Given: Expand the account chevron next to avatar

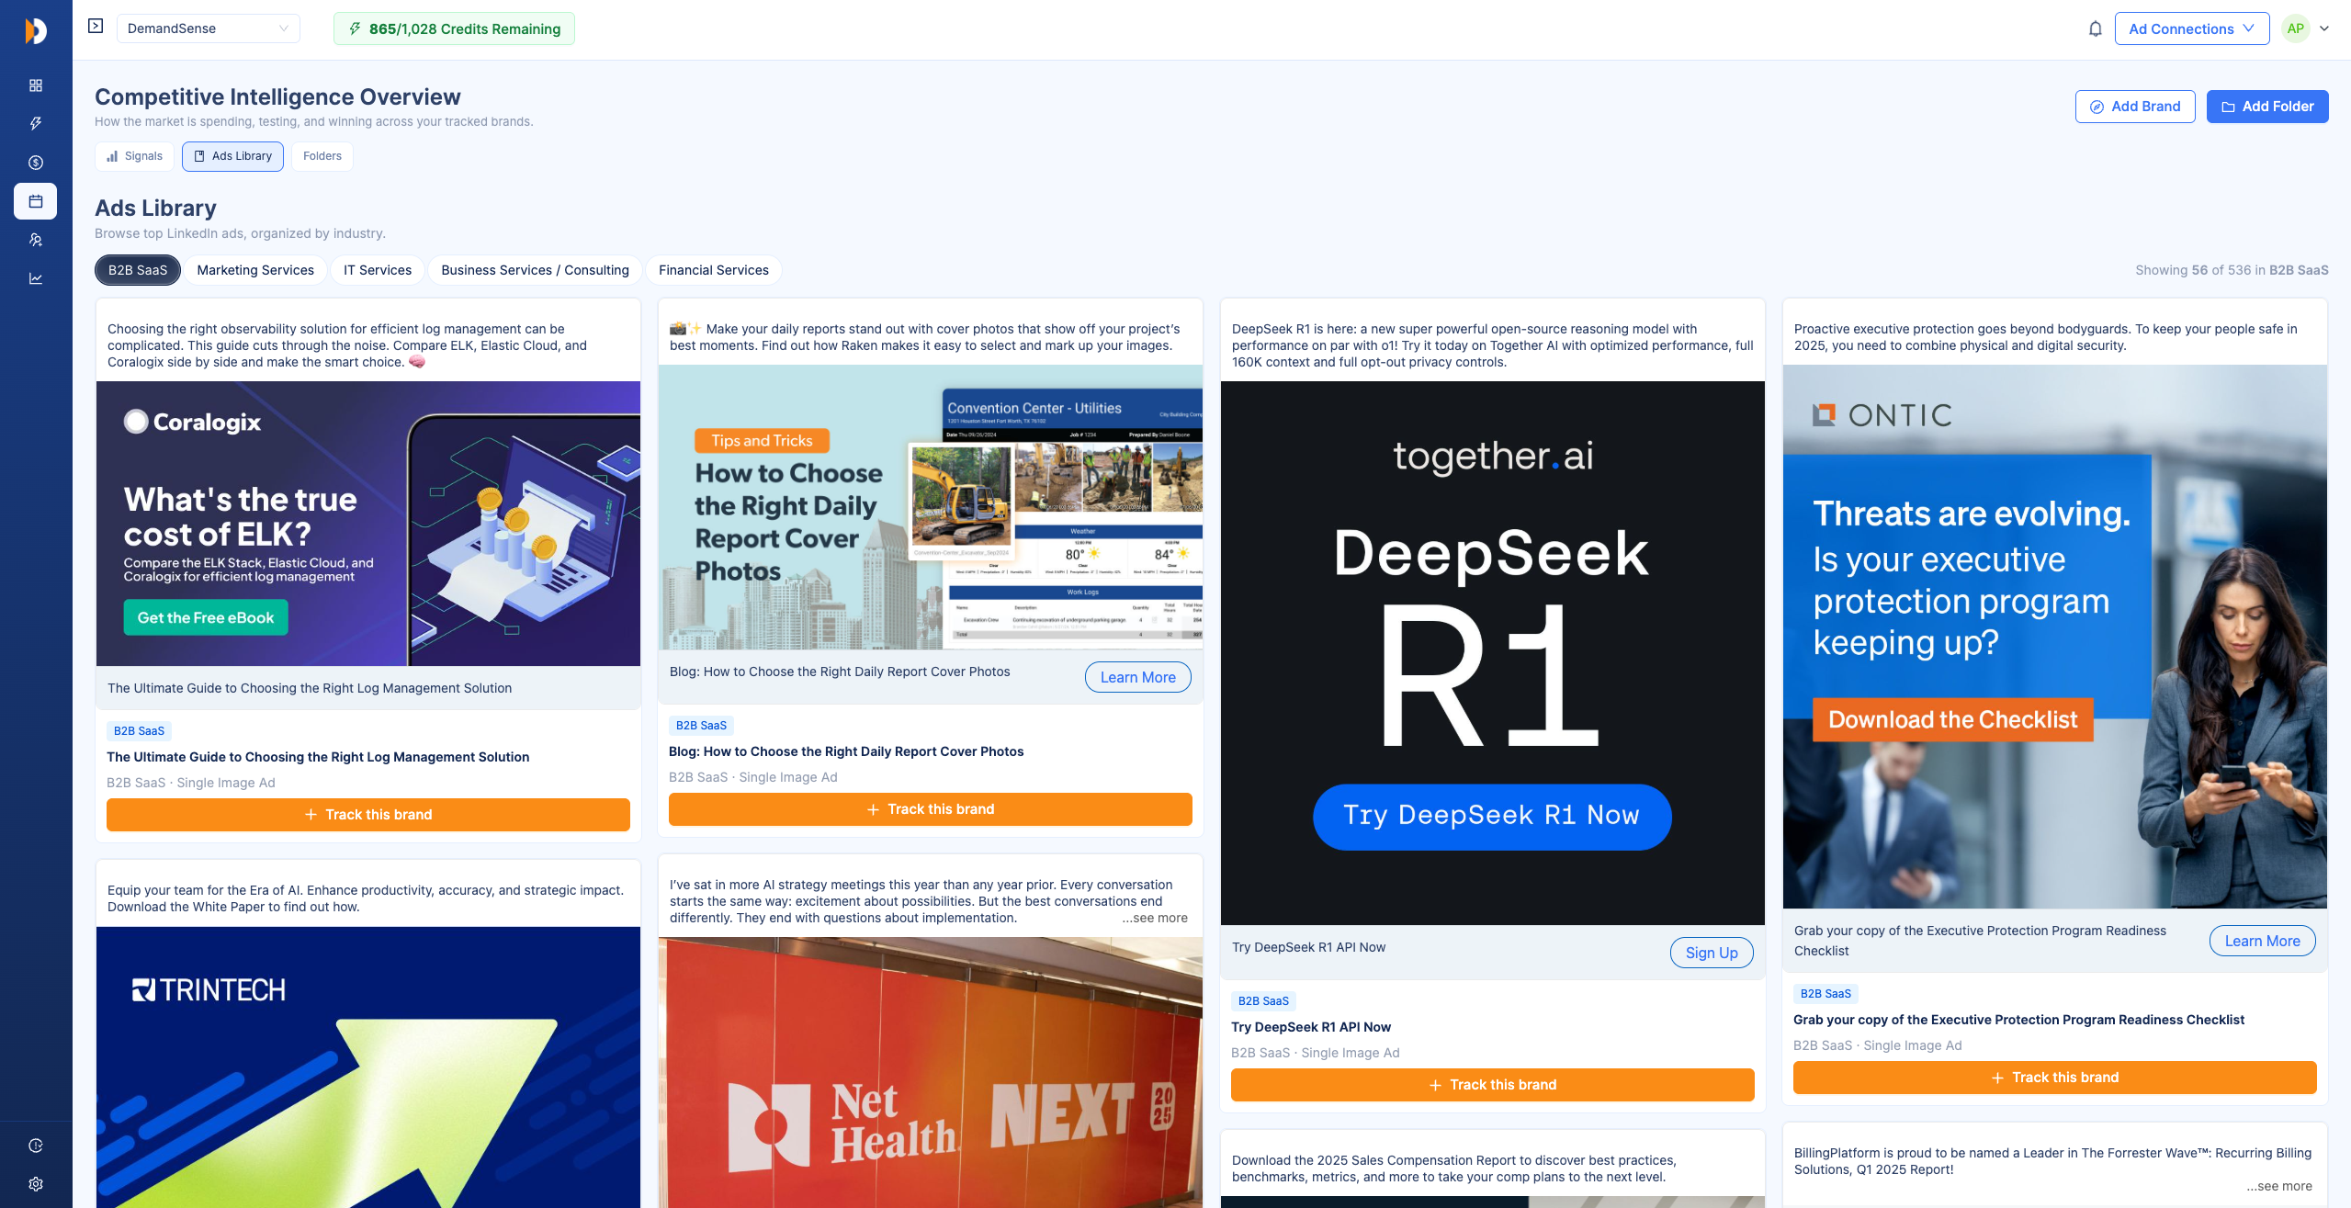Looking at the screenshot, I should (2324, 28).
